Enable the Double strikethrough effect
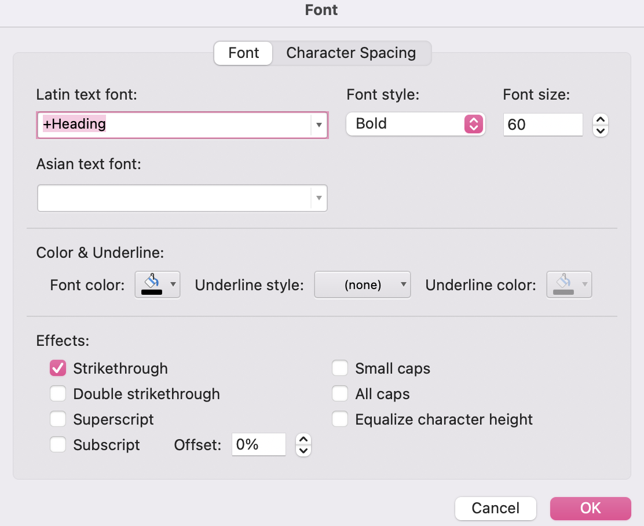 (58, 393)
